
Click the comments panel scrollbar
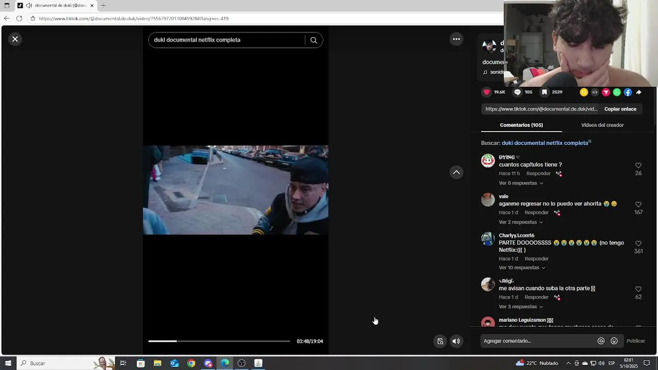pyautogui.click(x=655, y=105)
